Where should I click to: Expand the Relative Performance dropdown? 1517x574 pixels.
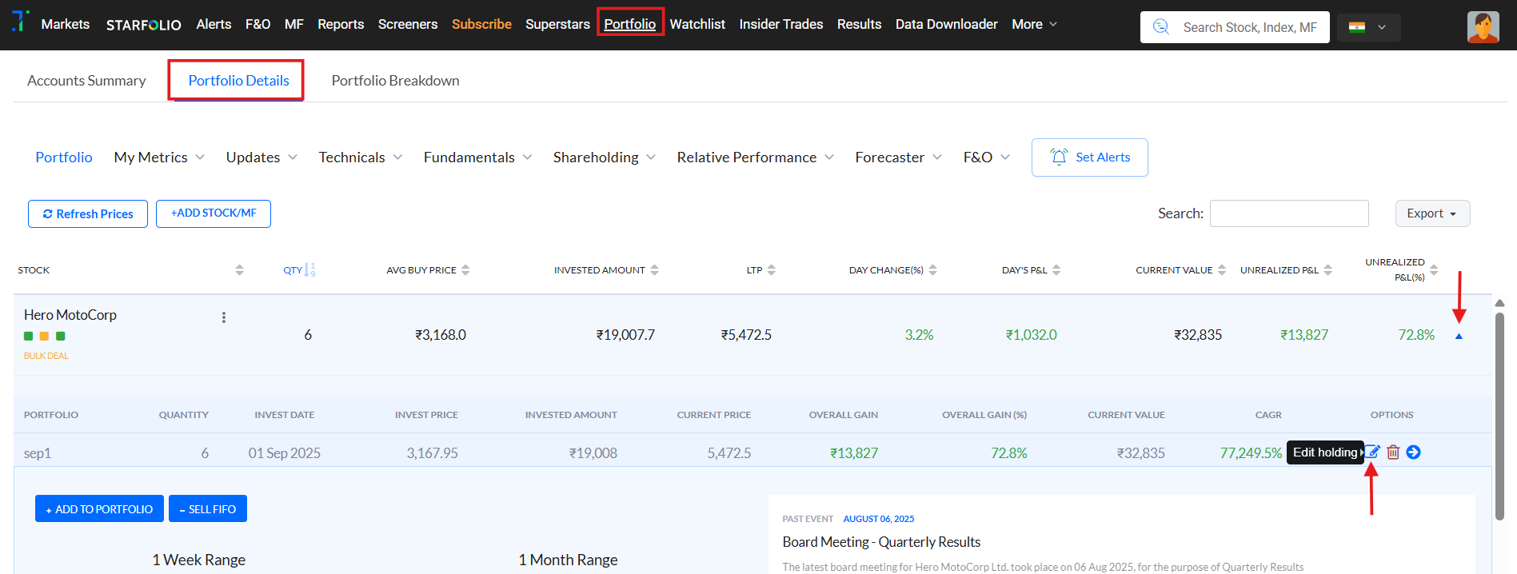755,157
